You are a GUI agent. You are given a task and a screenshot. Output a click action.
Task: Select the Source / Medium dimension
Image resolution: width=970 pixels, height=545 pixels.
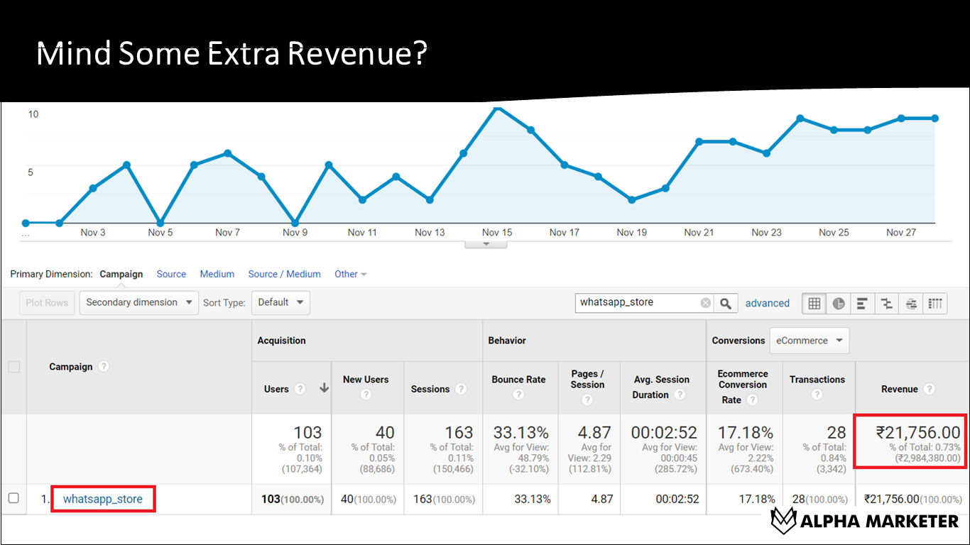click(284, 274)
